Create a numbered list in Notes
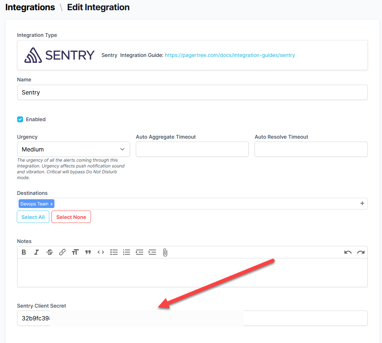The image size is (382, 343). [127, 252]
